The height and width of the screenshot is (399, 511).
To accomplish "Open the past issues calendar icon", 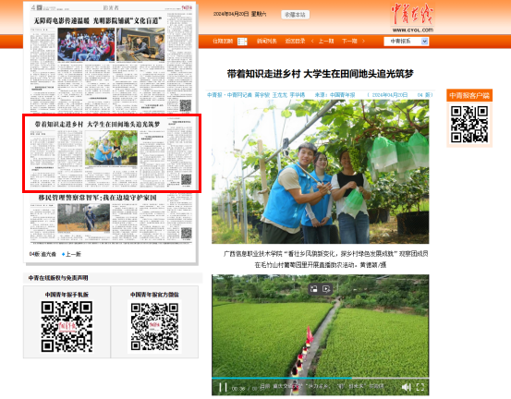I will pos(242,42).
